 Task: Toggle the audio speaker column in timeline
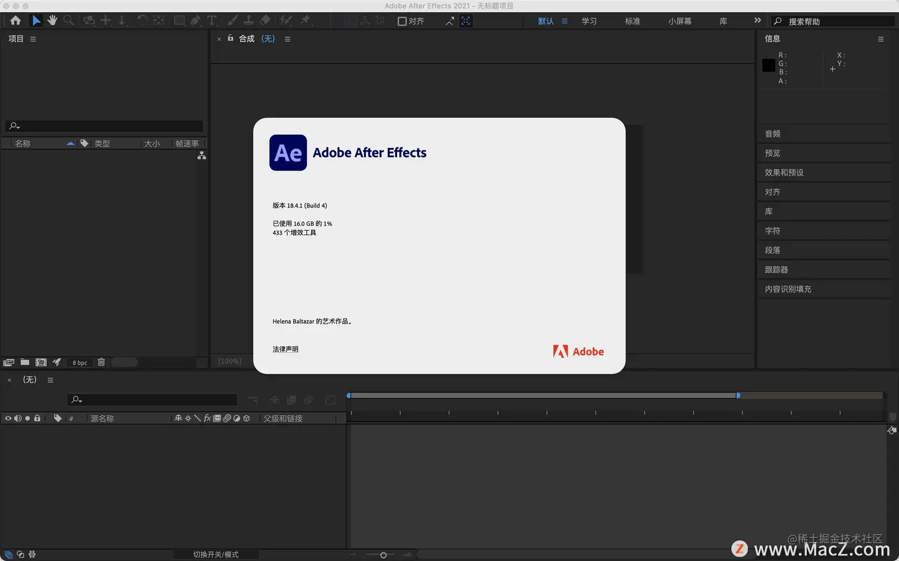pos(18,418)
